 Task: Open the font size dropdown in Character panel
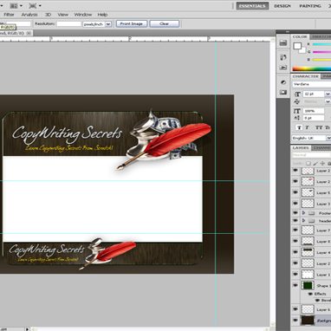tap(328, 94)
